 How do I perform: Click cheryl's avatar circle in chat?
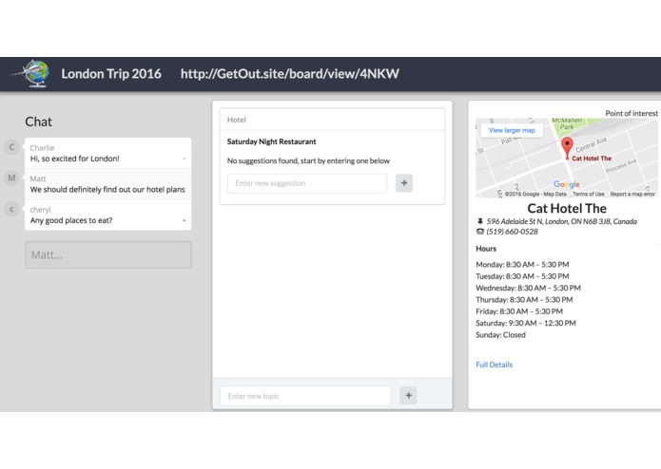[x=11, y=209]
